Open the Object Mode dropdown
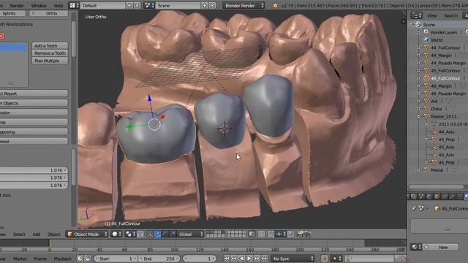This screenshot has width=468, height=263. 87,235
